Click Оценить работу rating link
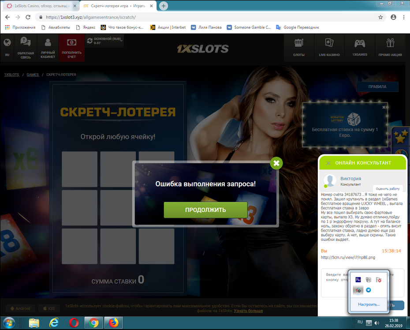The height and width of the screenshot is (330, 410). [388, 189]
